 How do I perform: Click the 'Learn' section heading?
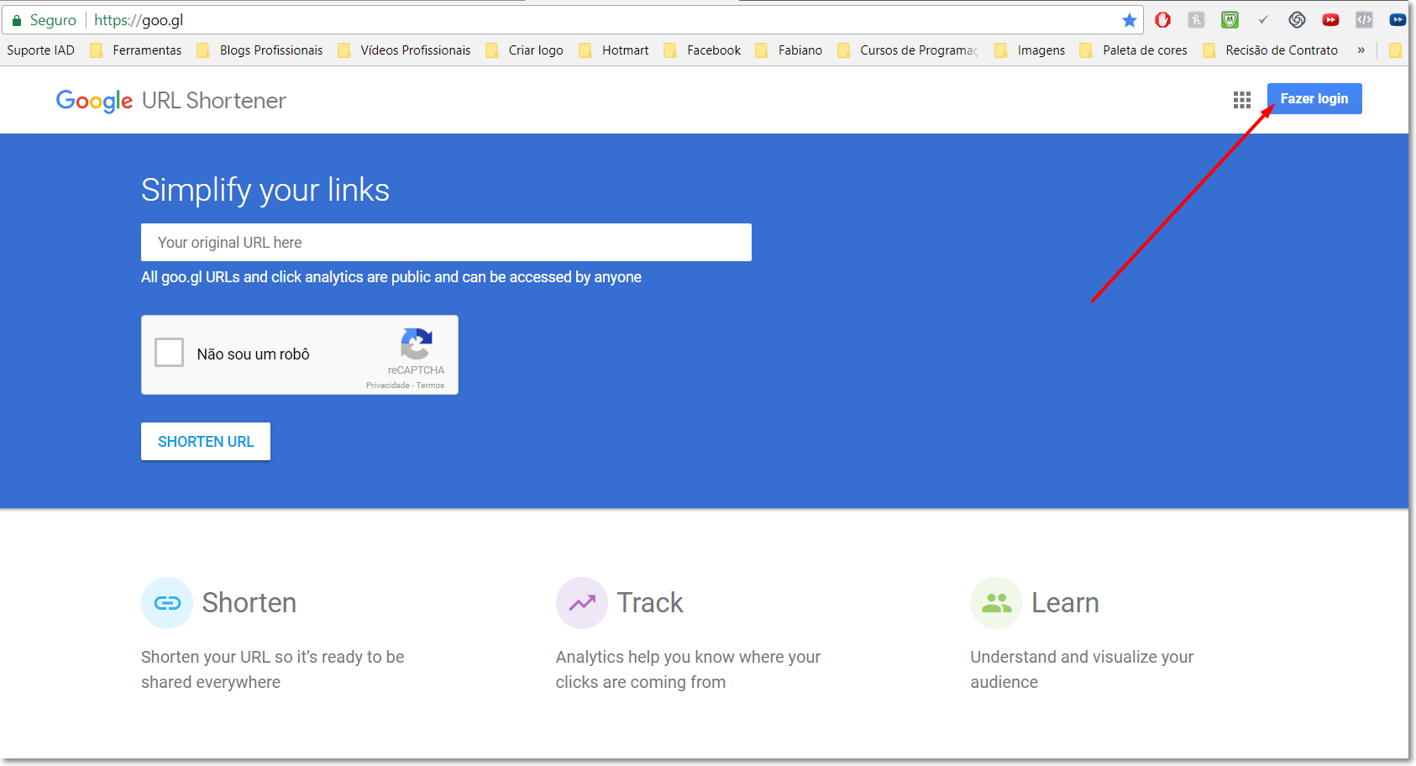click(1065, 603)
